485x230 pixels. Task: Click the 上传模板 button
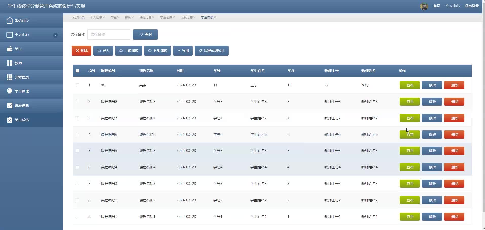coord(129,51)
